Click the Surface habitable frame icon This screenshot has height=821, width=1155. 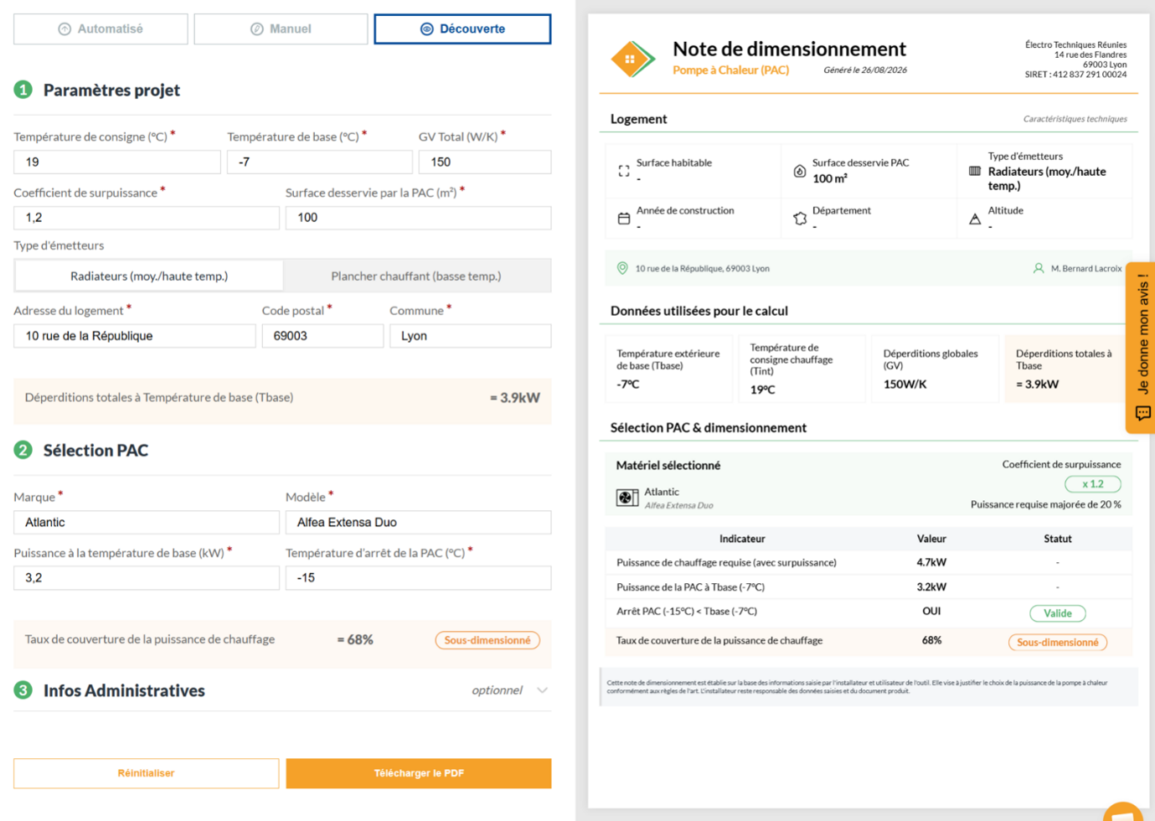(x=624, y=171)
